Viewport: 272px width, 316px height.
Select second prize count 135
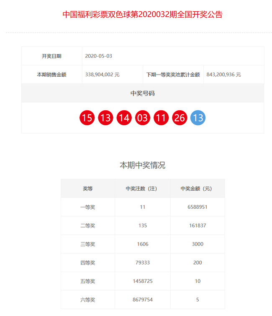point(143,225)
